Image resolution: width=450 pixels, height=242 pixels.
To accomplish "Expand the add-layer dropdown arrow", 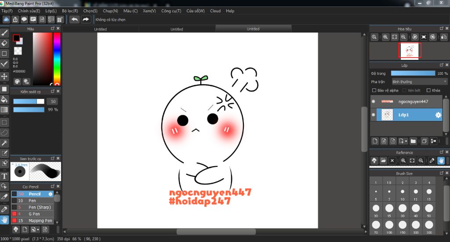I will coord(406,141).
